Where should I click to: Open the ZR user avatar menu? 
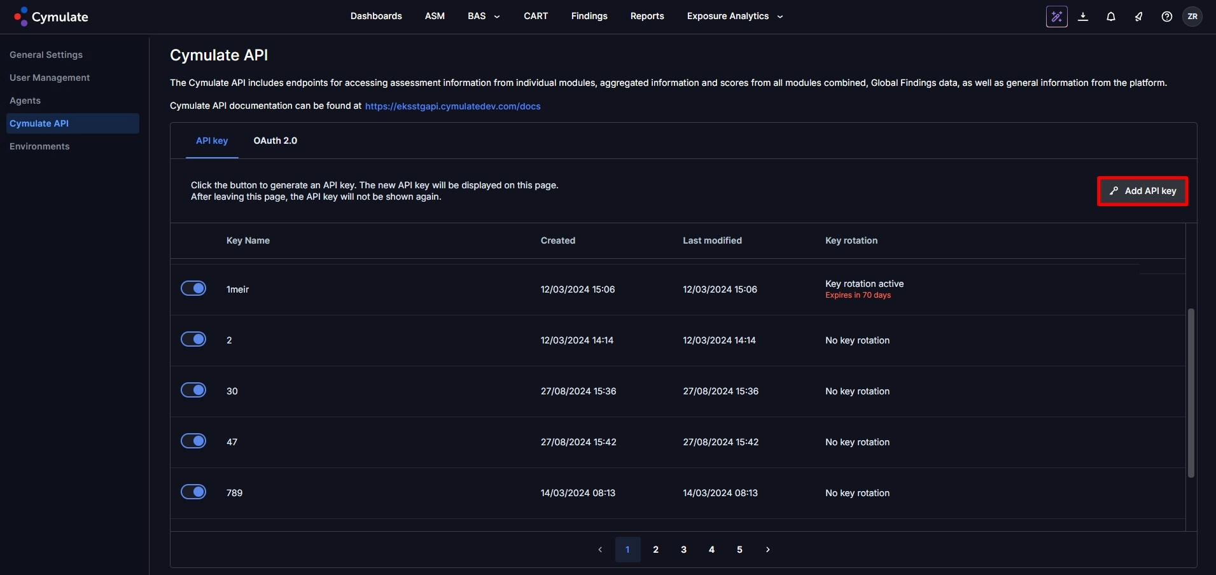tap(1192, 17)
